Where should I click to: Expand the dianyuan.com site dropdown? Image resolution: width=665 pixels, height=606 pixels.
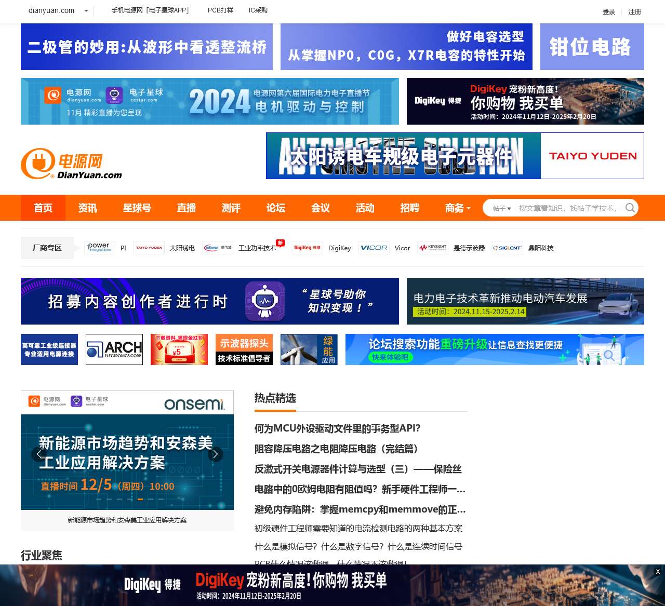86,11
